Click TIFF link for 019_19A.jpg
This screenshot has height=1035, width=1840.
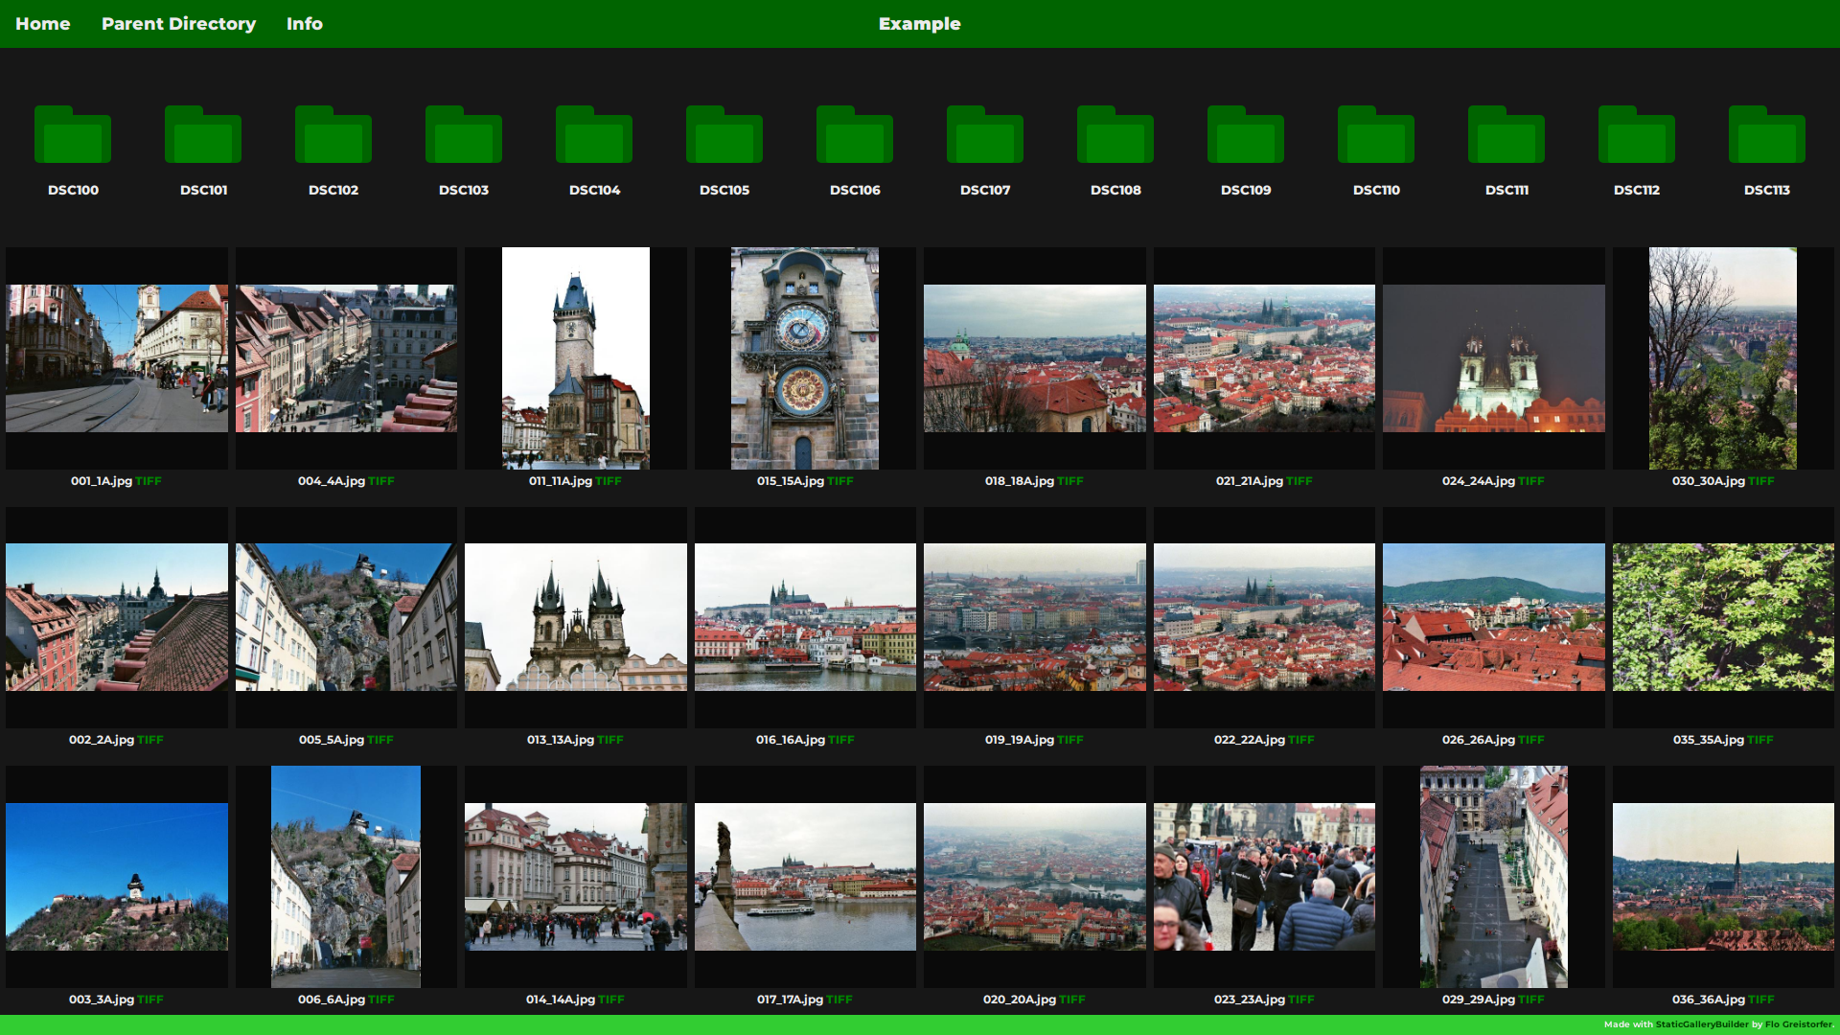[x=1070, y=740]
